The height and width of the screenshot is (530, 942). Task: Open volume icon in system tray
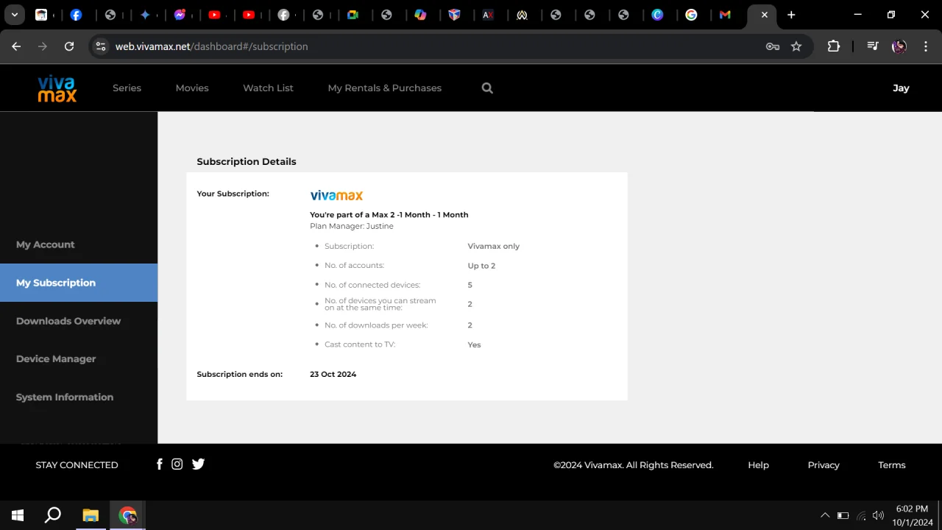tap(878, 515)
